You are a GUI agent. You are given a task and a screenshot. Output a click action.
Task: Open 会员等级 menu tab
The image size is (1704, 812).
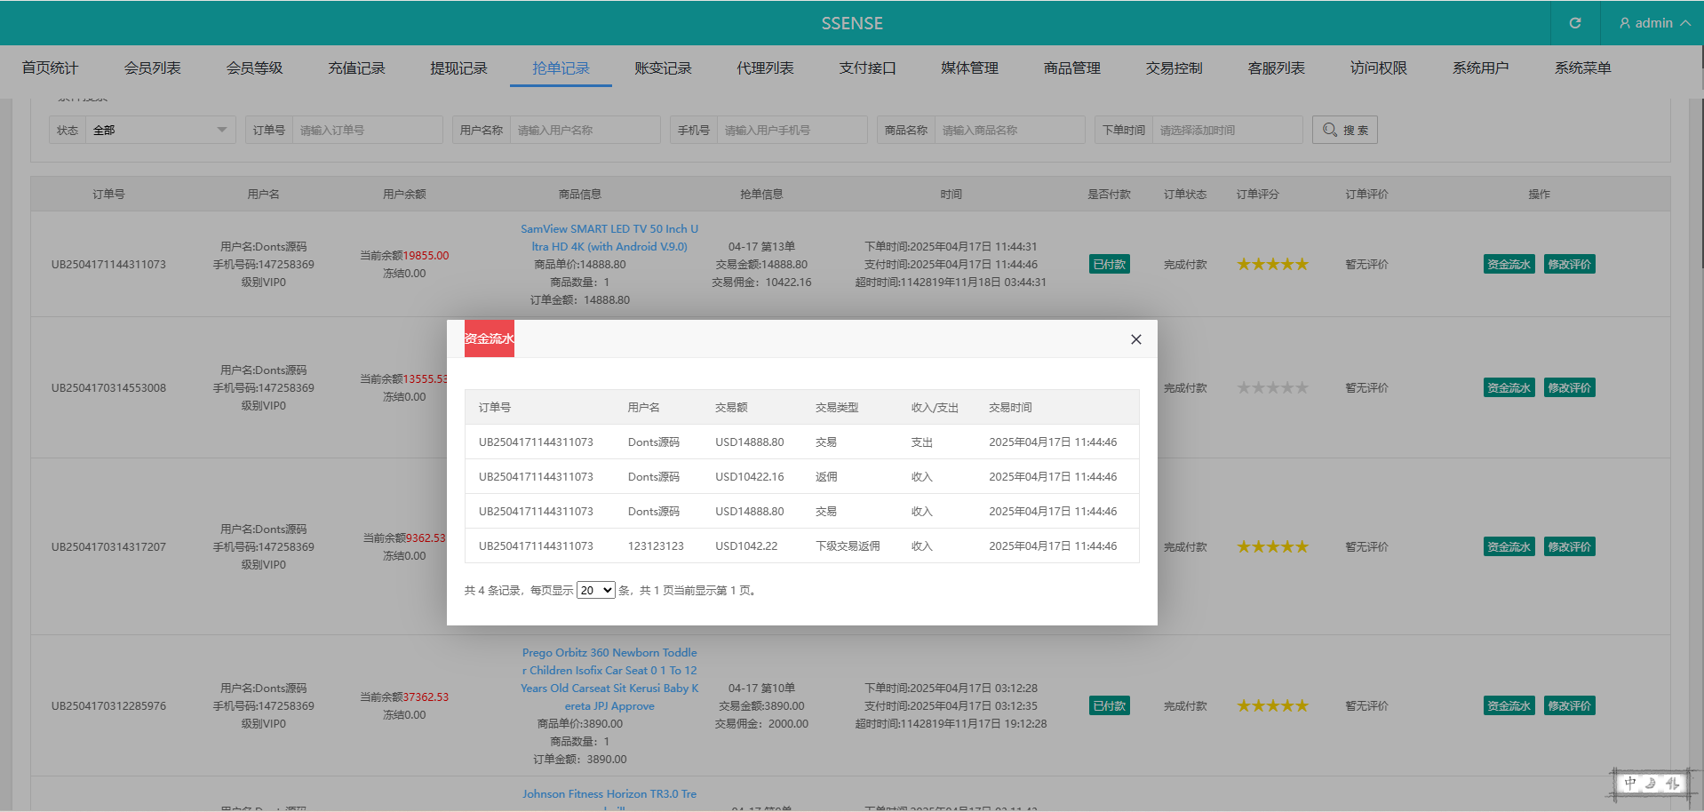(254, 68)
